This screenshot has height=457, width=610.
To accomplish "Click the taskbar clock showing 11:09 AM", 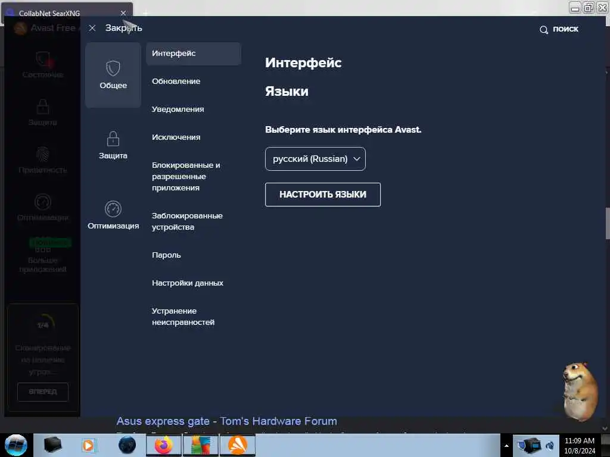I will coord(580,445).
